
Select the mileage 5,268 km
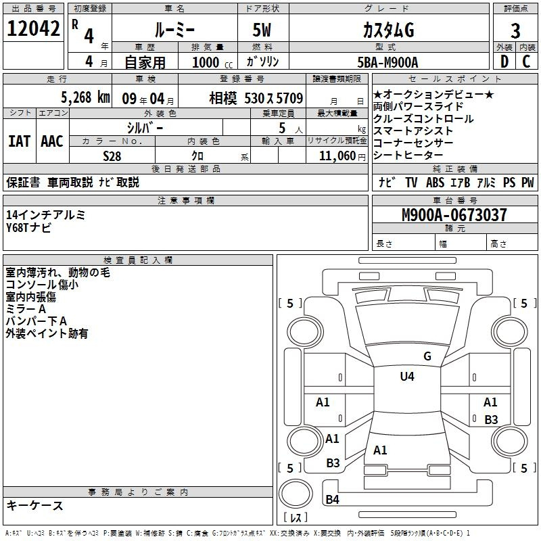coord(85,97)
